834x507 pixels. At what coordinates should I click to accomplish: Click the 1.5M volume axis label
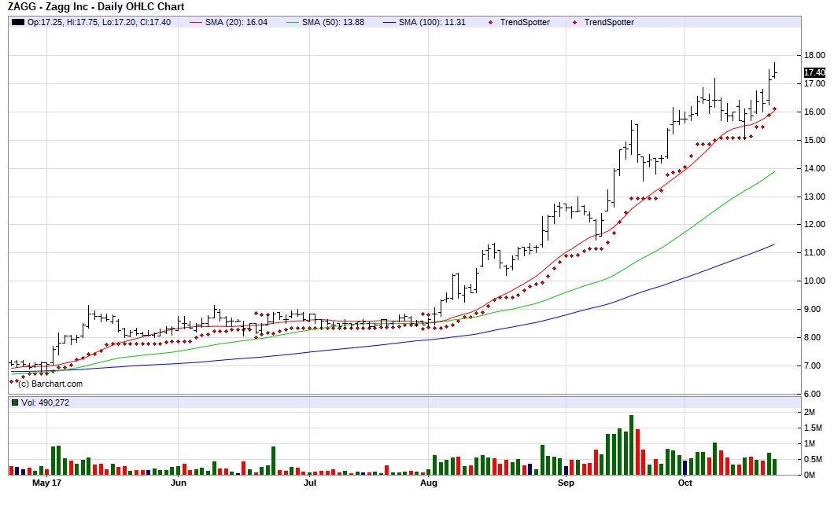point(813,428)
